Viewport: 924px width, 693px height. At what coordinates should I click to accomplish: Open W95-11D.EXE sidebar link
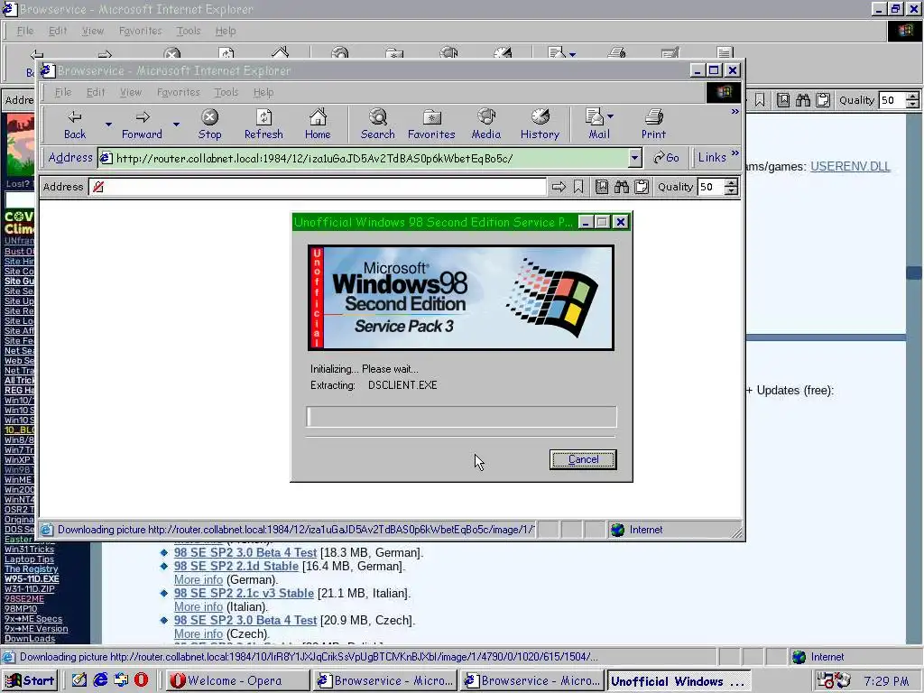(x=32, y=578)
